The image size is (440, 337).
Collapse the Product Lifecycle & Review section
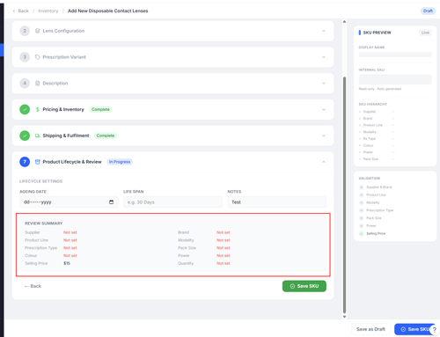[x=324, y=162]
